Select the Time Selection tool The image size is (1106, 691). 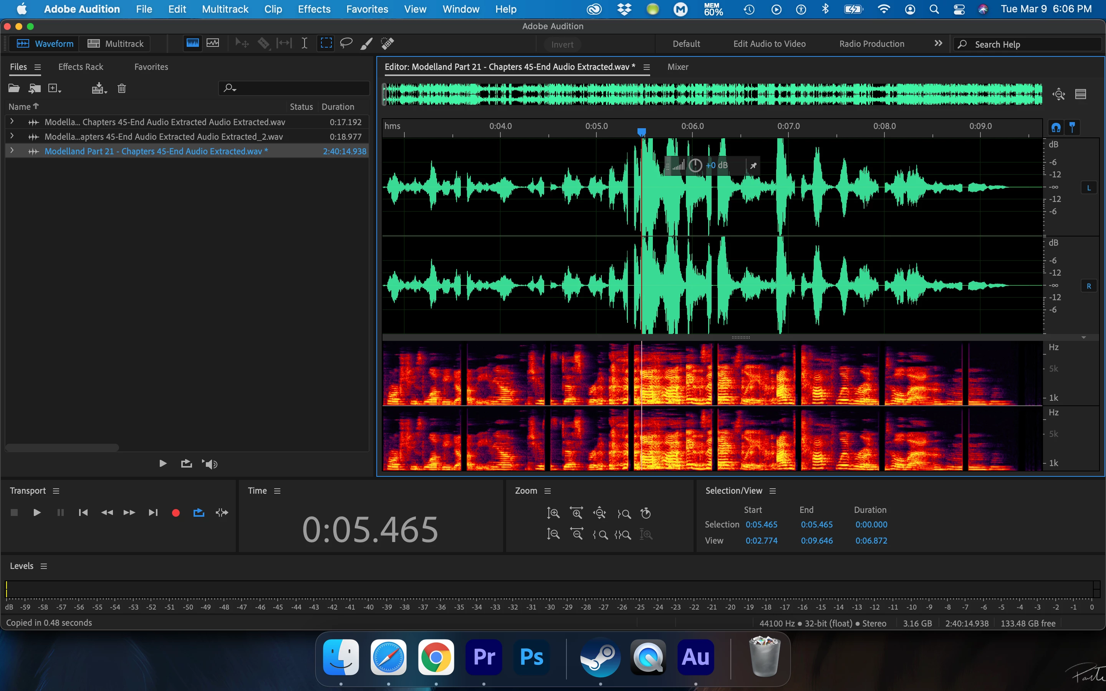tap(305, 43)
